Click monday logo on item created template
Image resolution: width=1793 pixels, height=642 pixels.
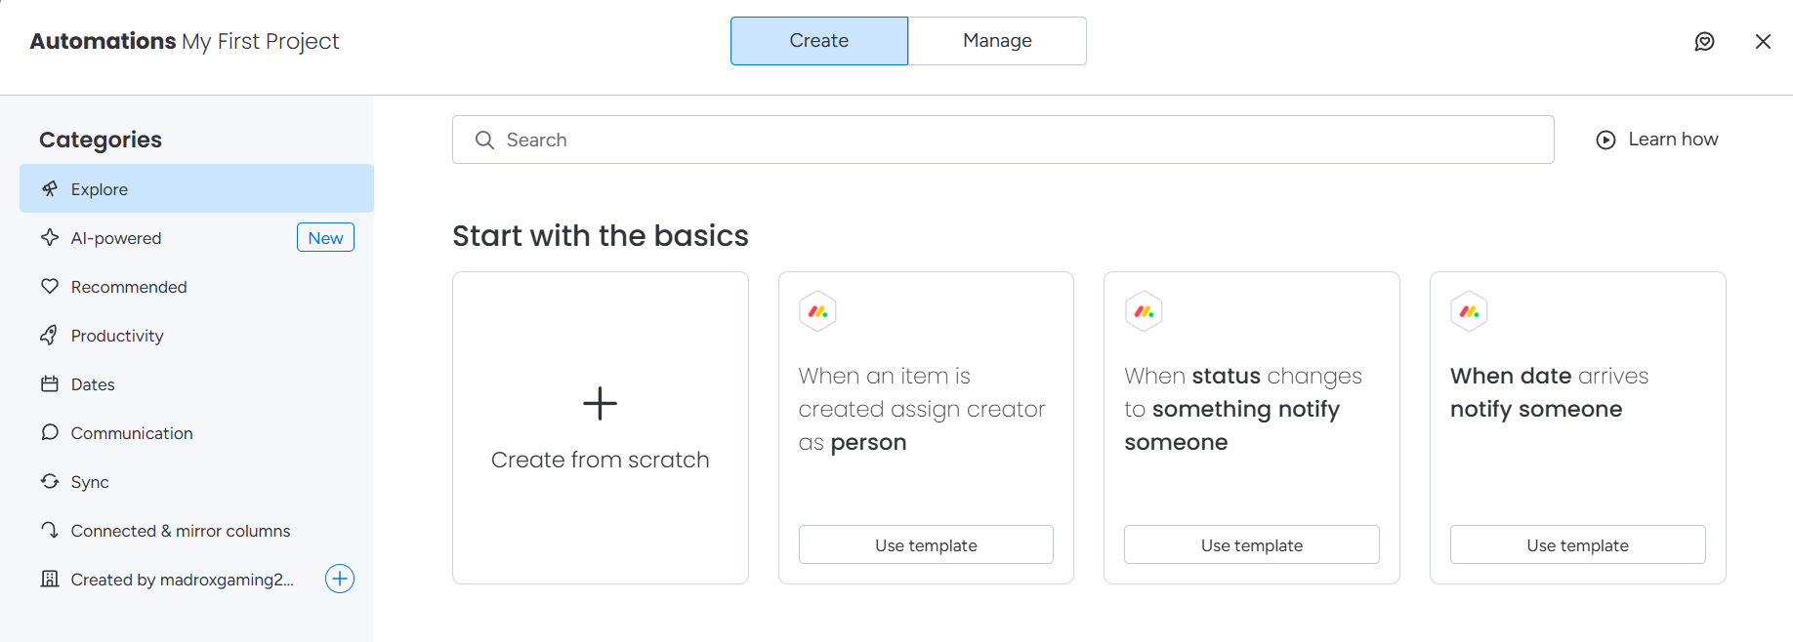817,311
